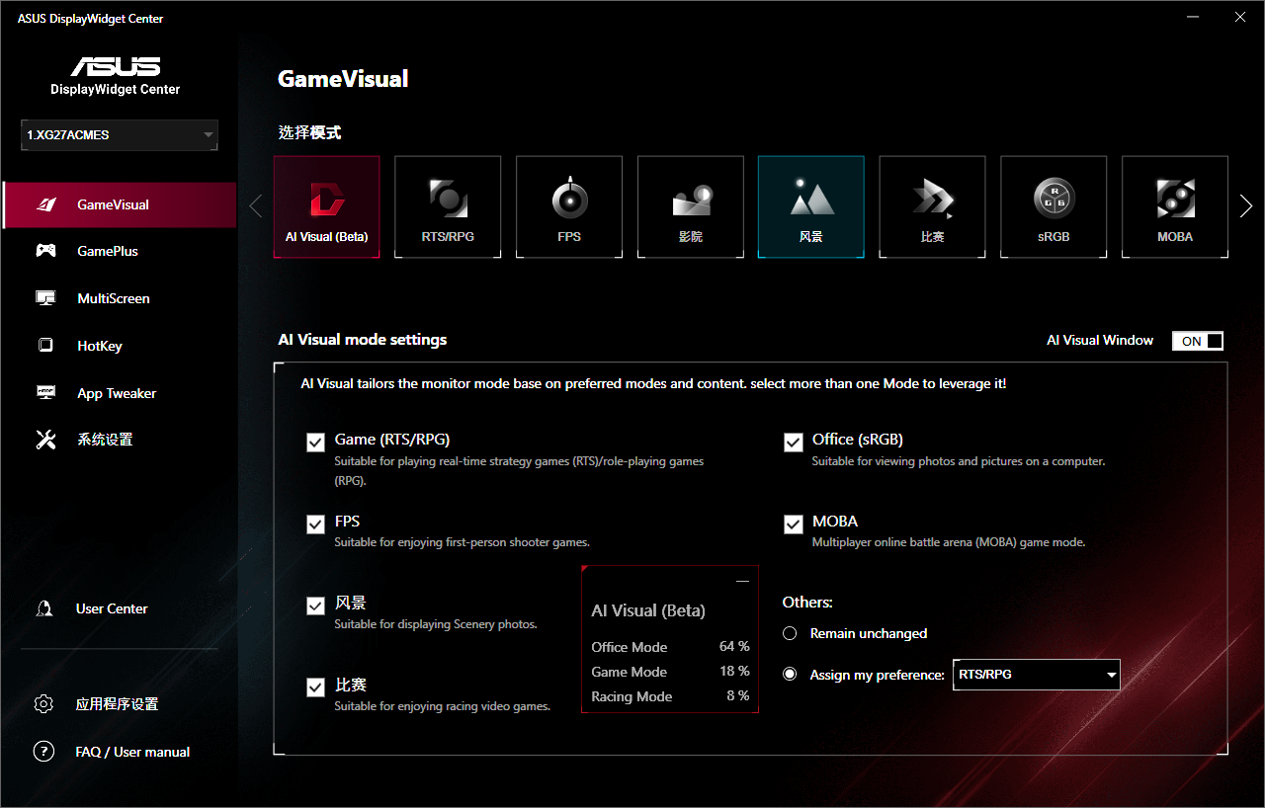
Task: Click the App Tweaker icon
Action: (x=45, y=393)
